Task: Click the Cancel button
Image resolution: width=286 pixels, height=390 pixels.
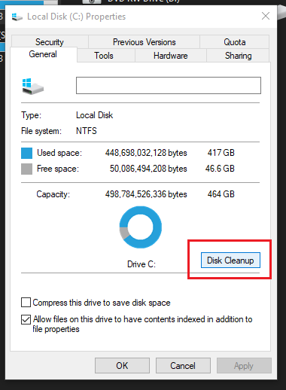Action: [183, 366]
